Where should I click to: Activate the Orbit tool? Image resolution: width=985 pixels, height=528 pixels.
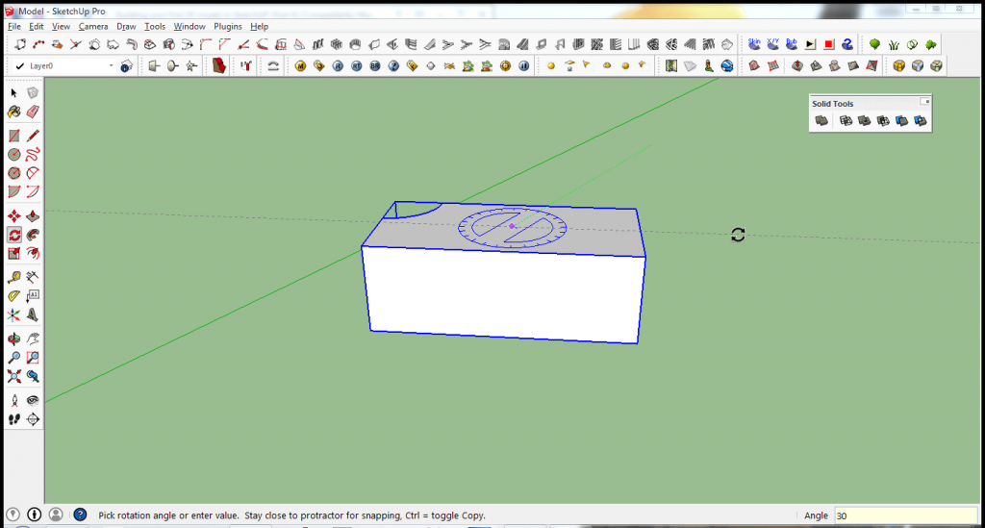(x=13, y=339)
